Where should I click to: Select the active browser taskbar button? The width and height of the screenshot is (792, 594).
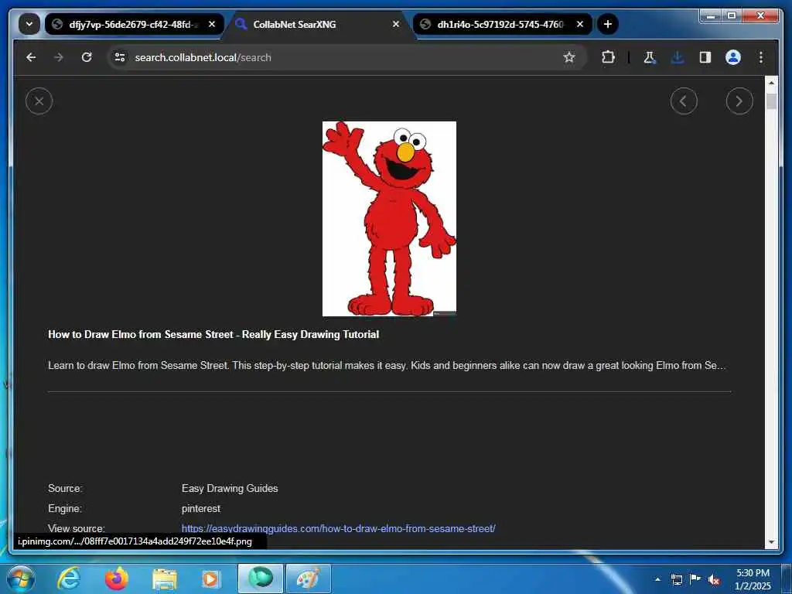(x=261, y=579)
